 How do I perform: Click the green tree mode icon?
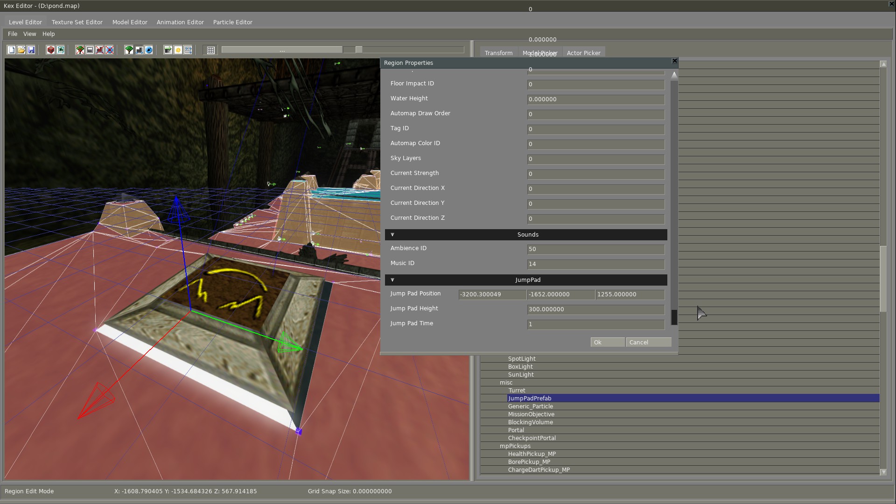coord(129,50)
